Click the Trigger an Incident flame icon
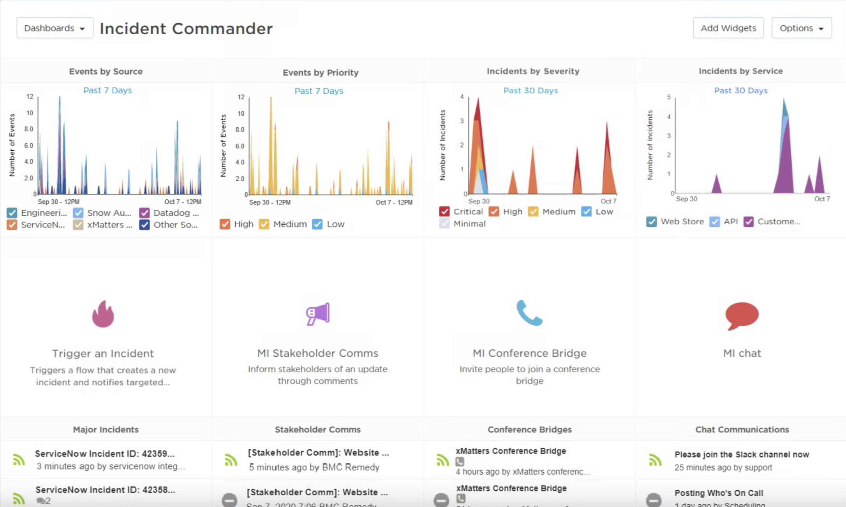Viewport: 846px width, 507px height. (103, 314)
